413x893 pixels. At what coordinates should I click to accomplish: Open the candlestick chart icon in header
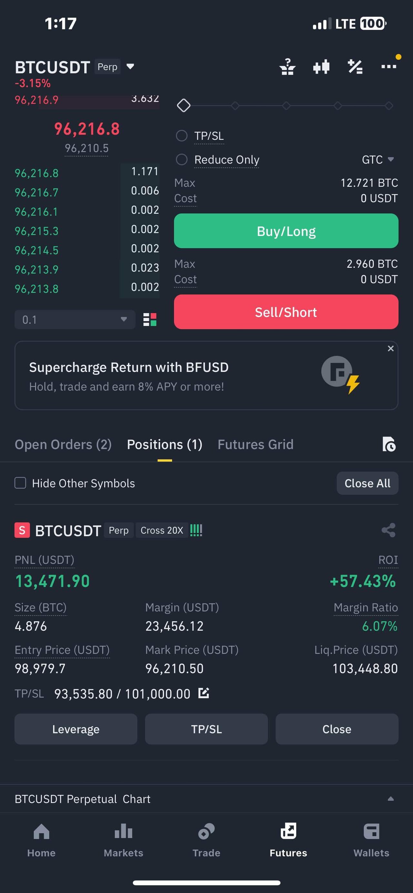(x=321, y=66)
